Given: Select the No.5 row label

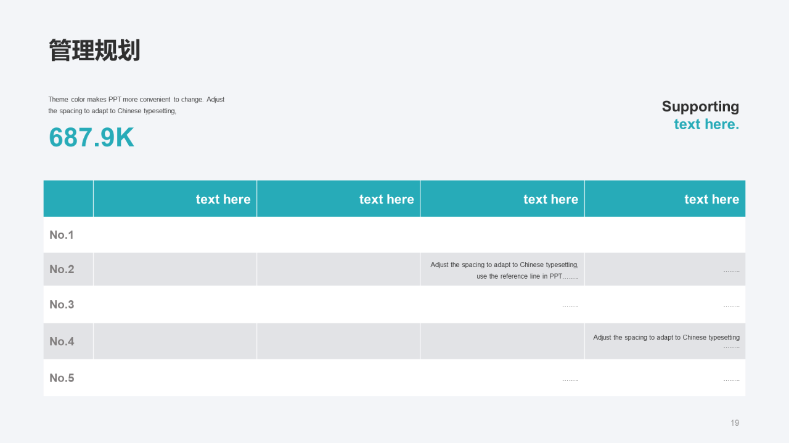Looking at the screenshot, I should click(62, 378).
